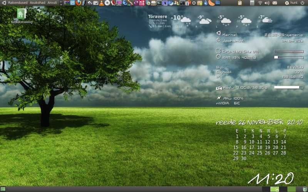Click the reede 26 NOVEMBER 2010 date
The height and width of the screenshot is (192, 308).
tap(259, 122)
